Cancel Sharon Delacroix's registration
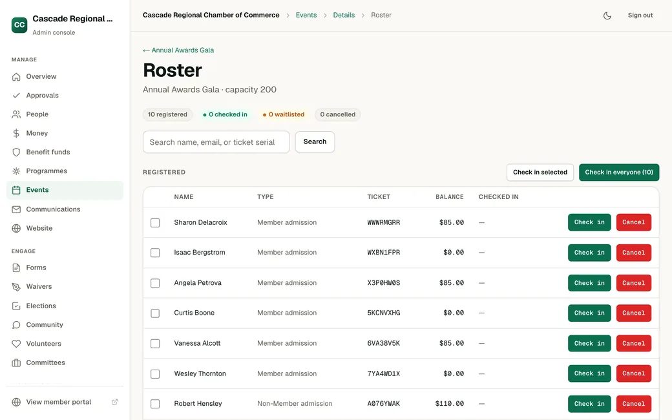This screenshot has height=420, width=672. coord(634,222)
